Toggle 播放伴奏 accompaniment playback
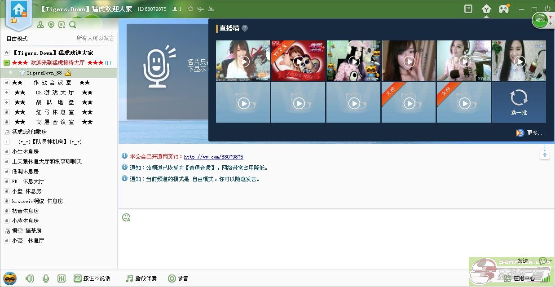The width and height of the screenshot is (555, 287). [x=141, y=278]
